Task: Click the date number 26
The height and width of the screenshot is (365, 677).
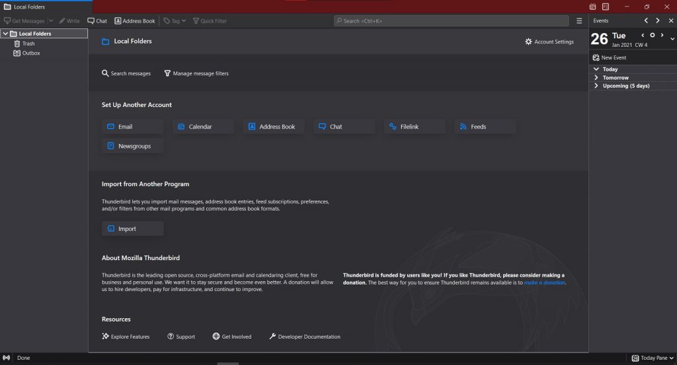Action: coord(599,39)
